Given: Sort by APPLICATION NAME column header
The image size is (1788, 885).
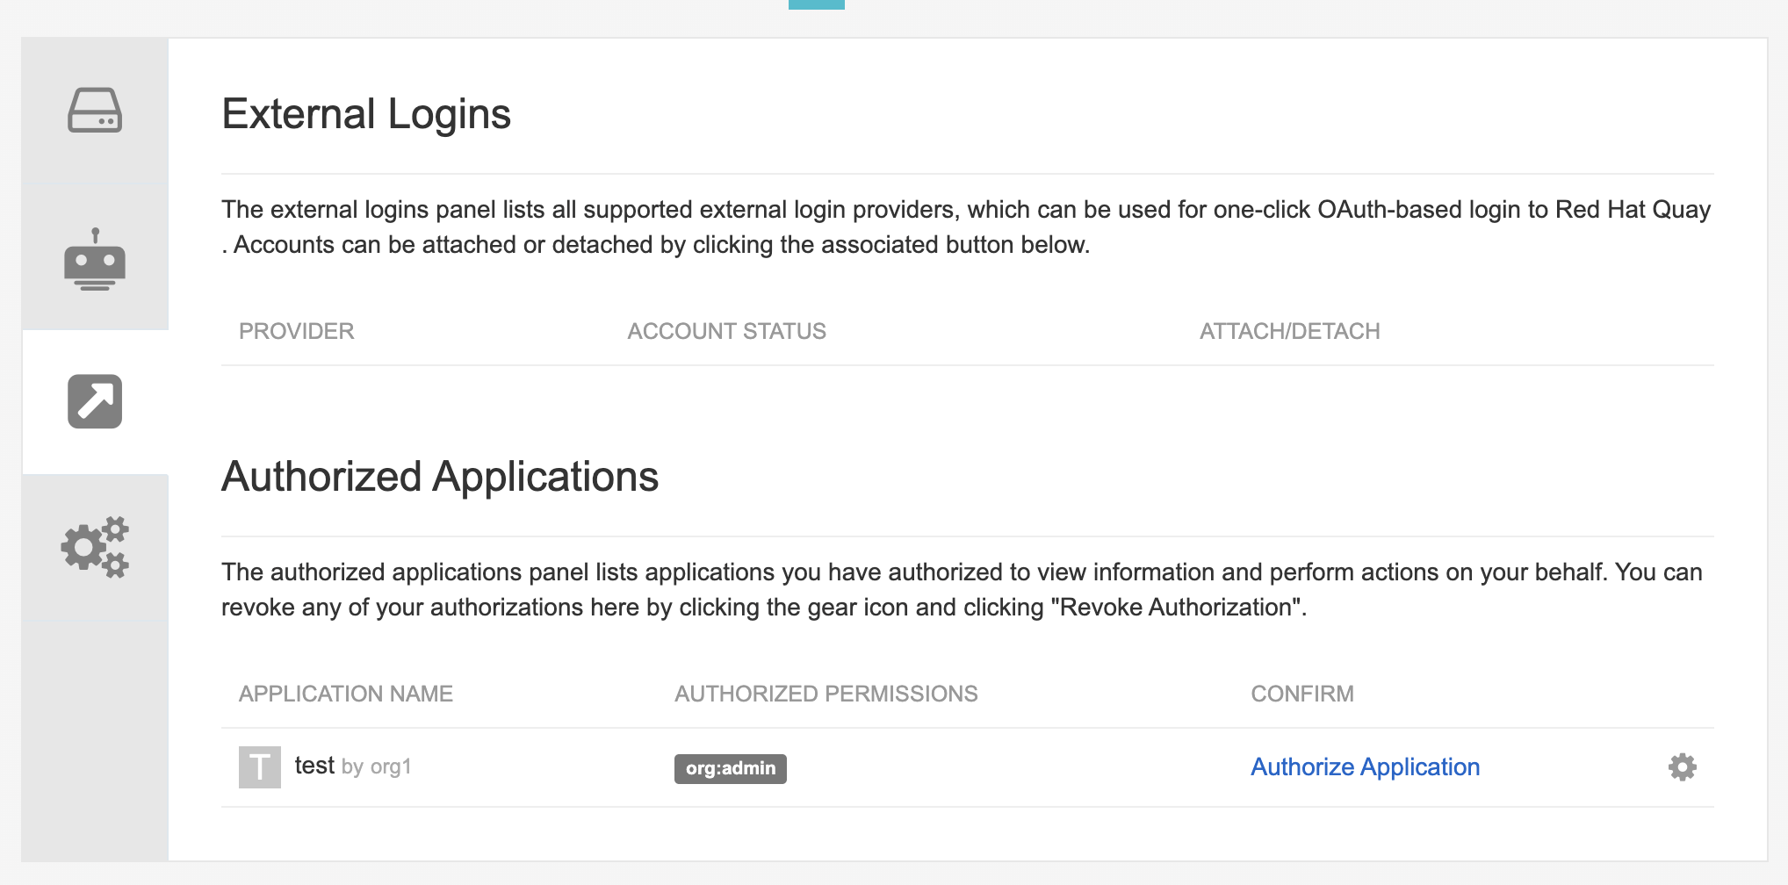Looking at the screenshot, I should [345, 694].
